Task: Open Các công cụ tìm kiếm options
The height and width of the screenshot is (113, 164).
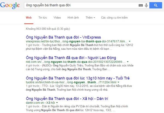Action: click(114, 18)
